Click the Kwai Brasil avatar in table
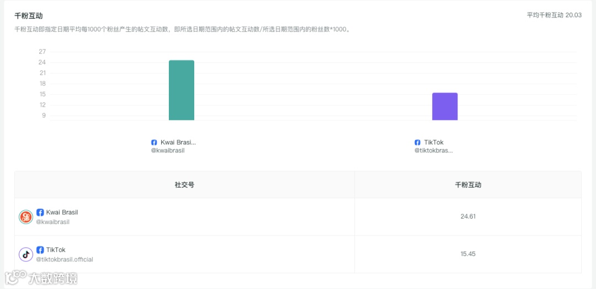596x289 pixels. click(x=26, y=217)
